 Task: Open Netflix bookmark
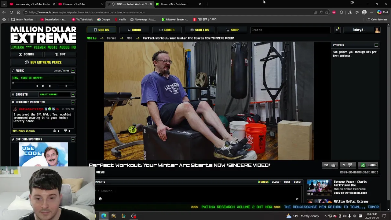pos(120,19)
